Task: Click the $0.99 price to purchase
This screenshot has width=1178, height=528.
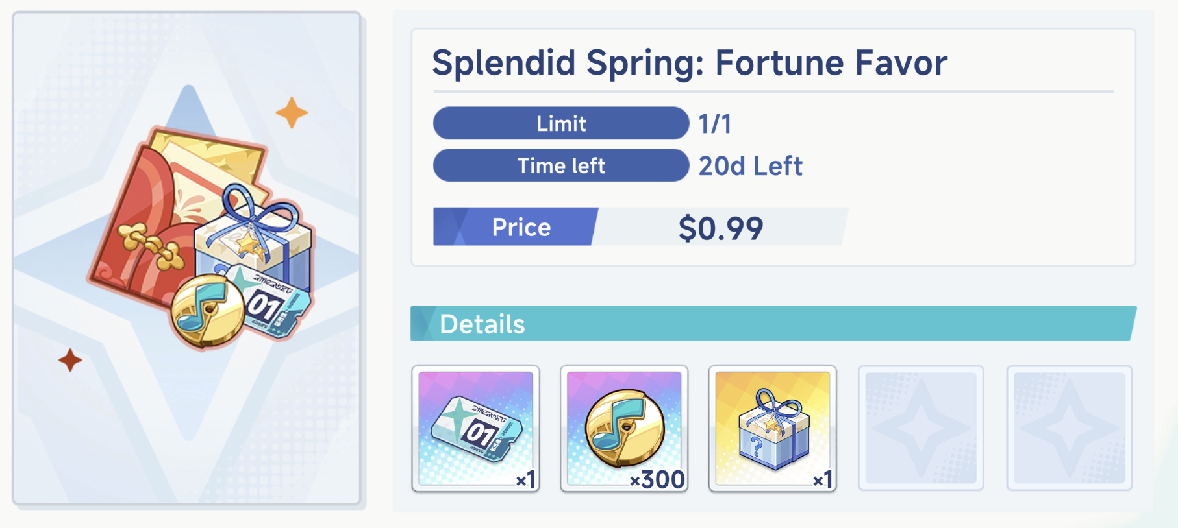Action: [721, 228]
